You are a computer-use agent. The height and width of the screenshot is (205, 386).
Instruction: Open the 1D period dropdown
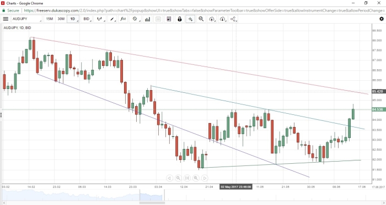click(x=73, y=19)
